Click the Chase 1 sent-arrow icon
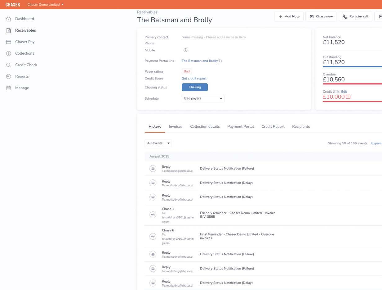Screen dimensions: 382x290 [x=153, y=215]
